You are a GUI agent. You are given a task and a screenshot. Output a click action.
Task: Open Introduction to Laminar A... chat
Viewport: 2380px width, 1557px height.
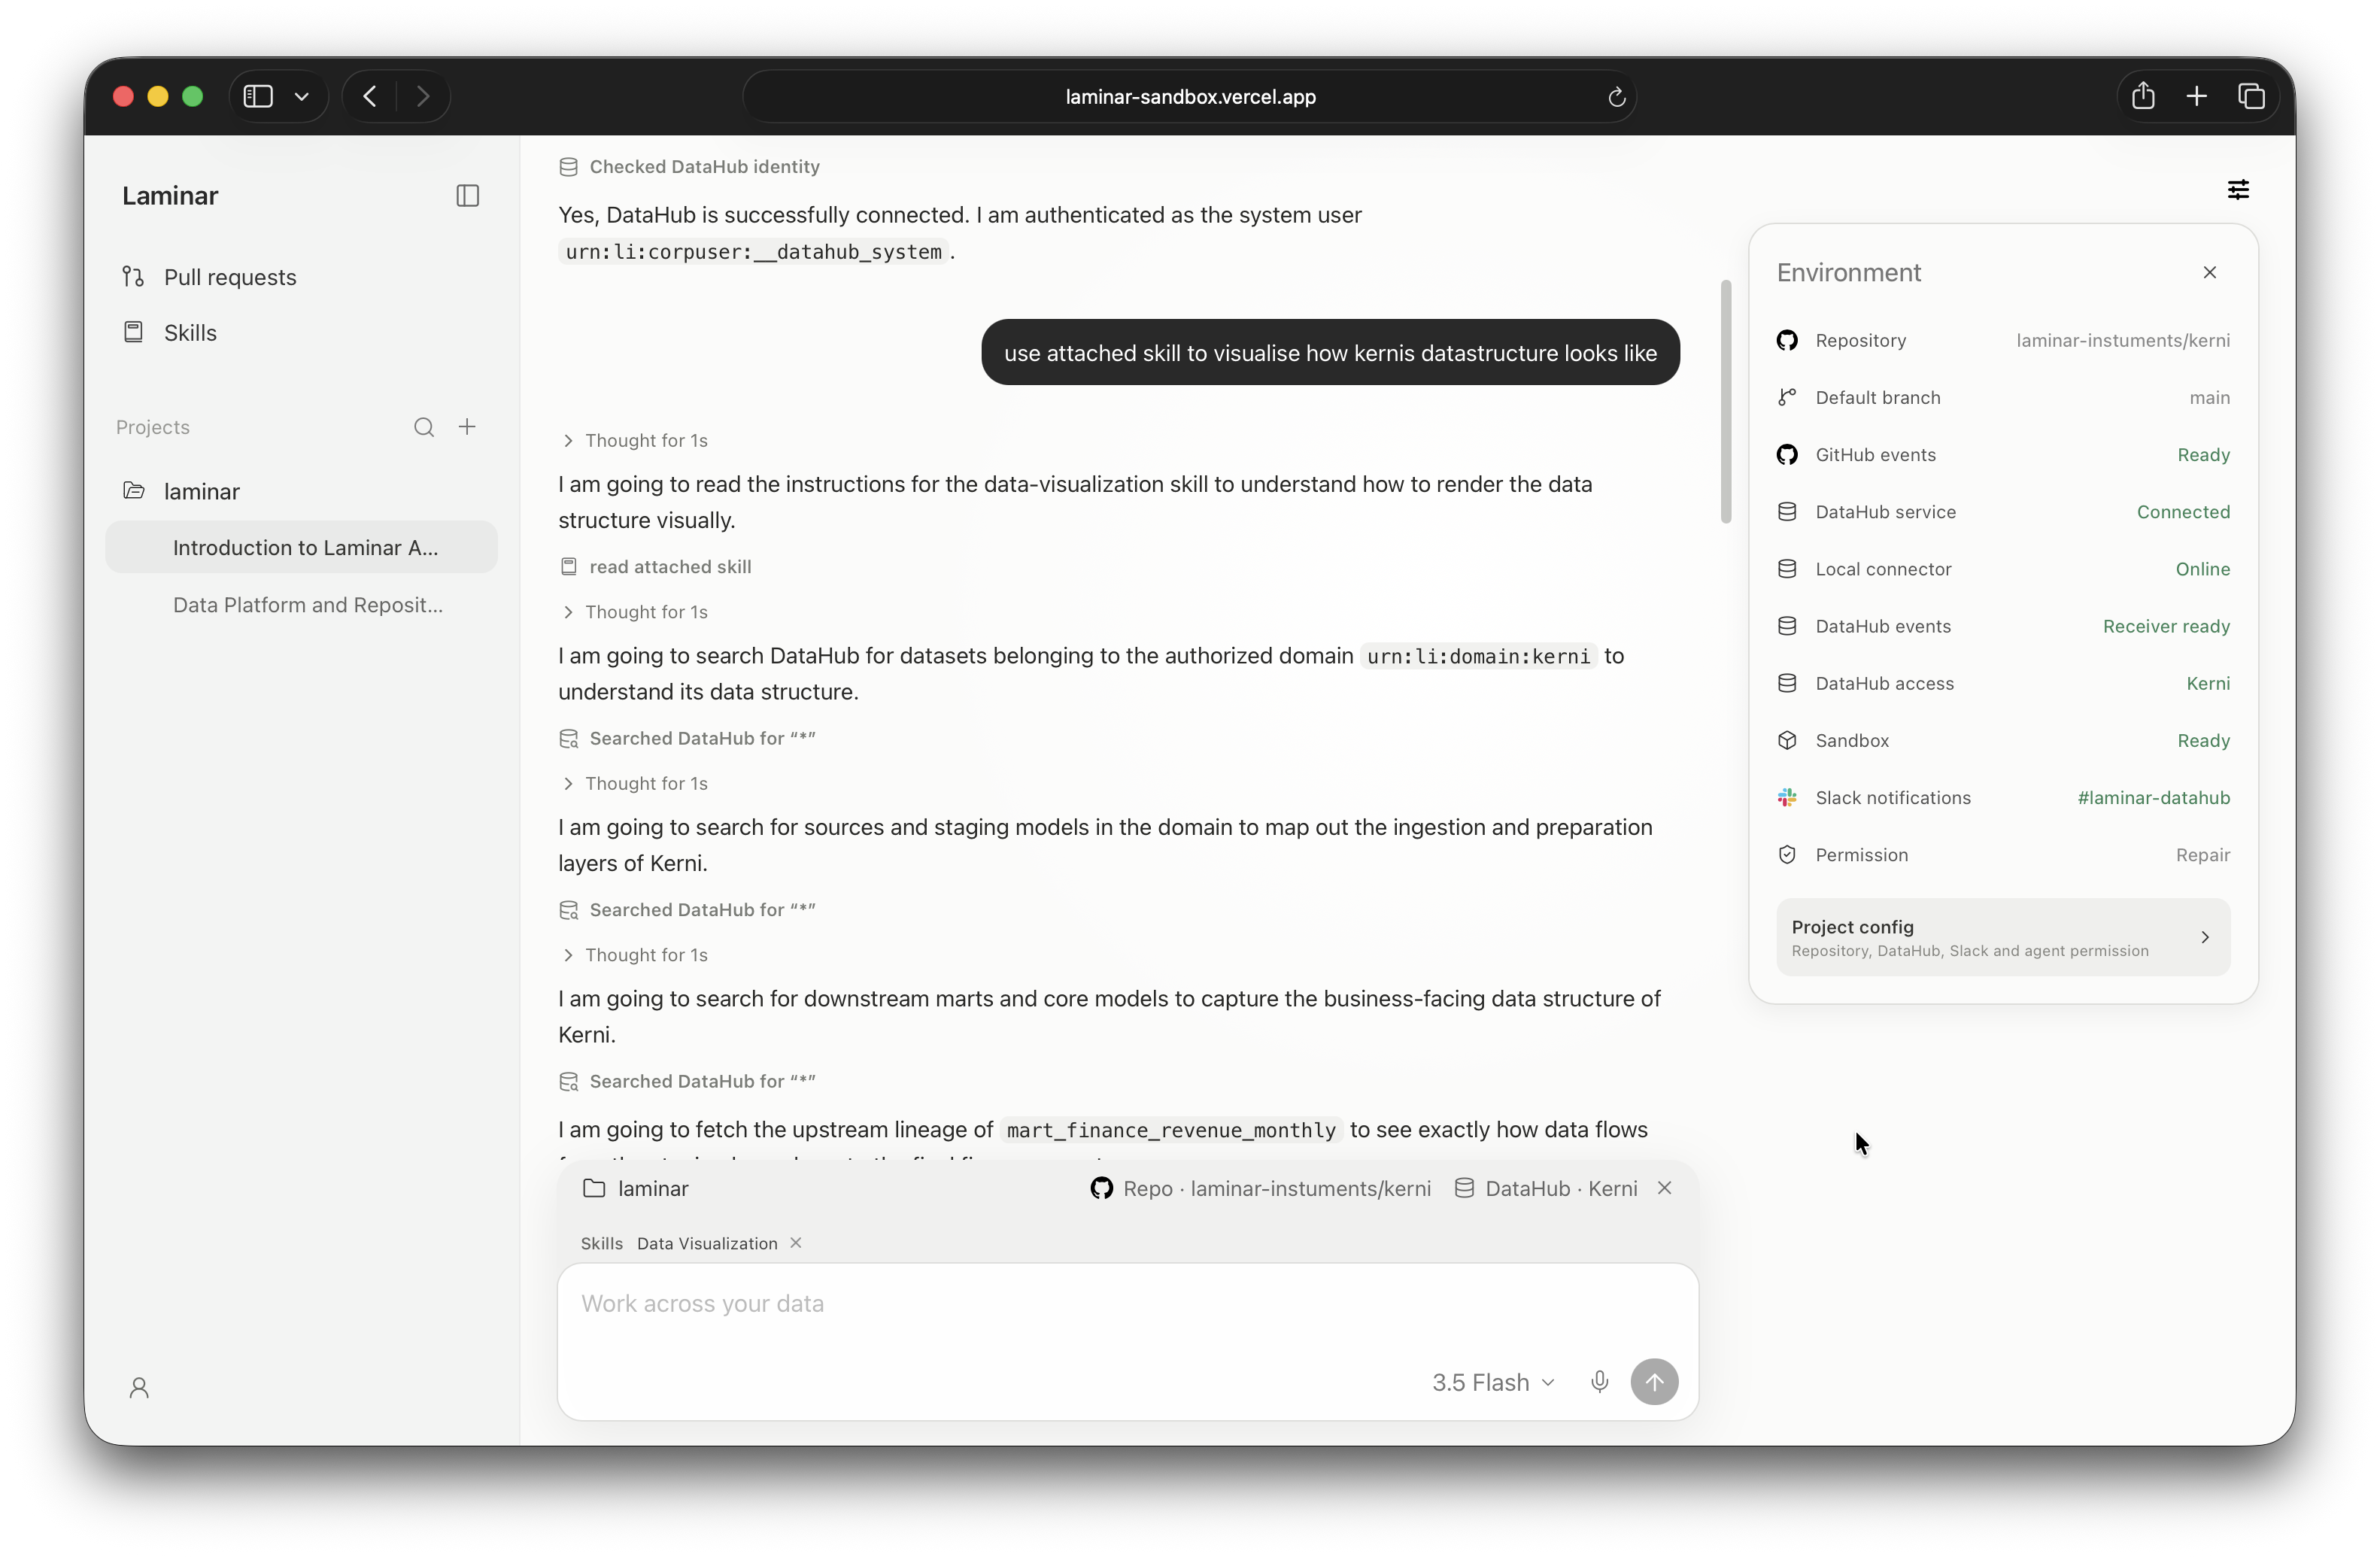(301, 548)
